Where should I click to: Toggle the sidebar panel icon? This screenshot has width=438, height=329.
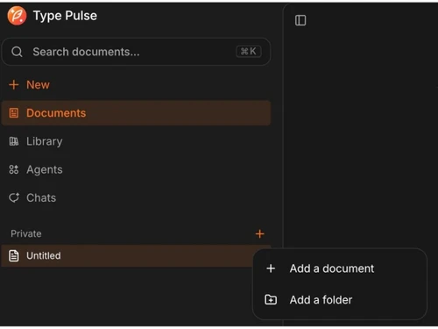pyautogui.click(x=300, y=20)
